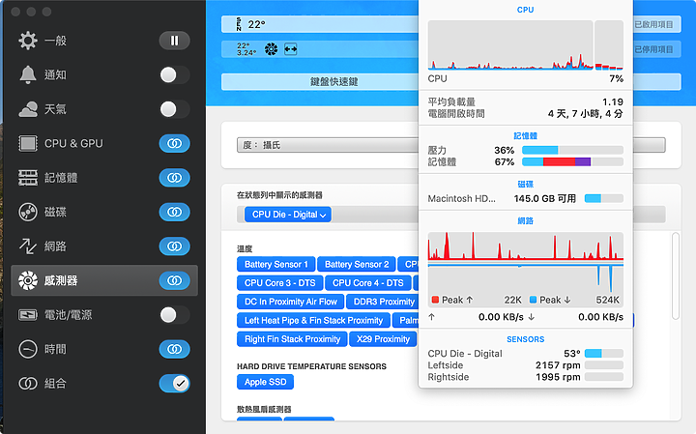696x434 pixels.
Task: Enable the Weather switch
Action: tap(174, 109)
